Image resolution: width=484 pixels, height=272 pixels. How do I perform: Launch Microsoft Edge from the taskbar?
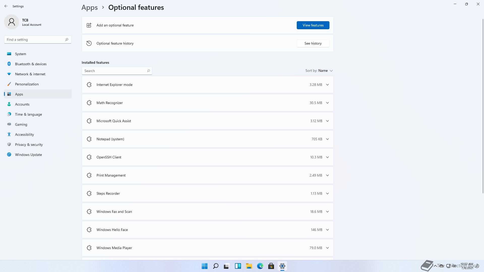[260, 266]
